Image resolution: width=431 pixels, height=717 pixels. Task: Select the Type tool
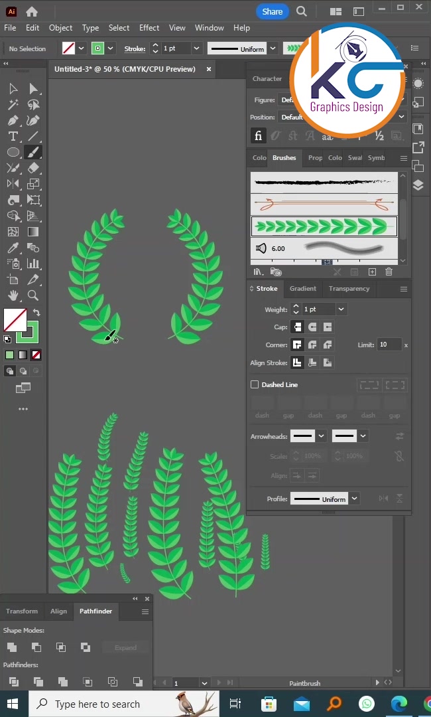[x=13, y=136]
